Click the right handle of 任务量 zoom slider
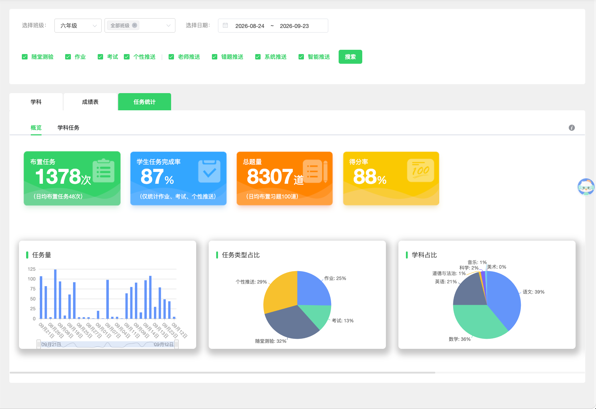596x409 pixels. coord(176,344)
